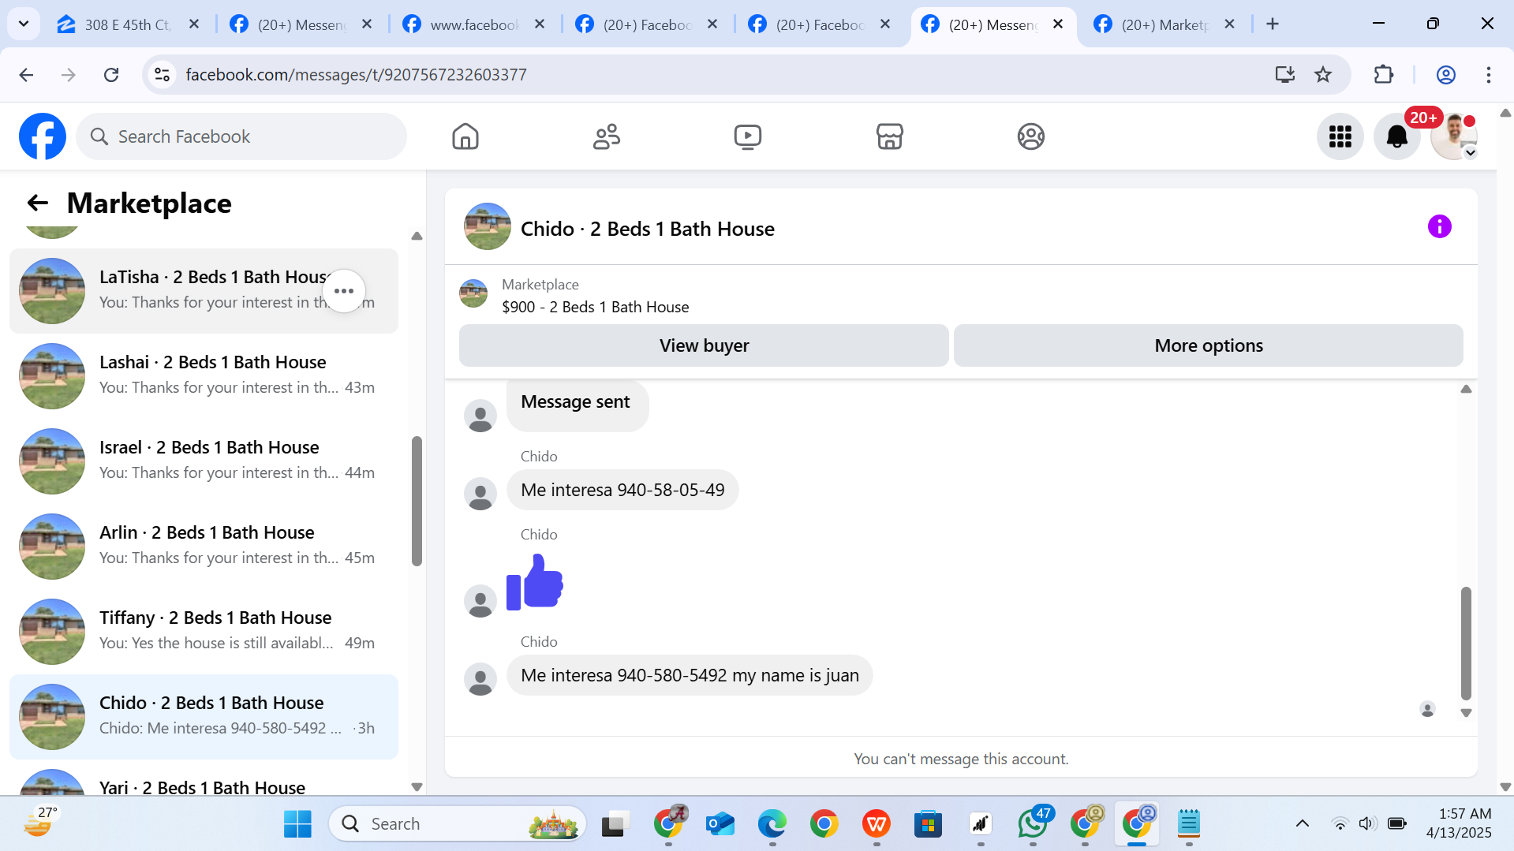The image size is (1514, 851).
Task: Click the More options button
Action: [x=1209, y=345]
